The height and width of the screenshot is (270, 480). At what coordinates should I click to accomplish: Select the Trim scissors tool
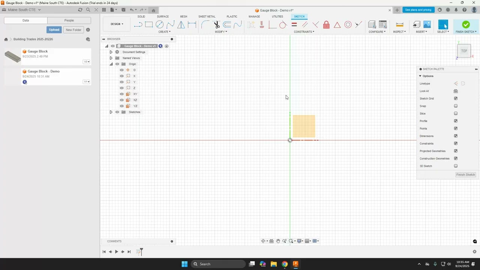tap(216, 25)
